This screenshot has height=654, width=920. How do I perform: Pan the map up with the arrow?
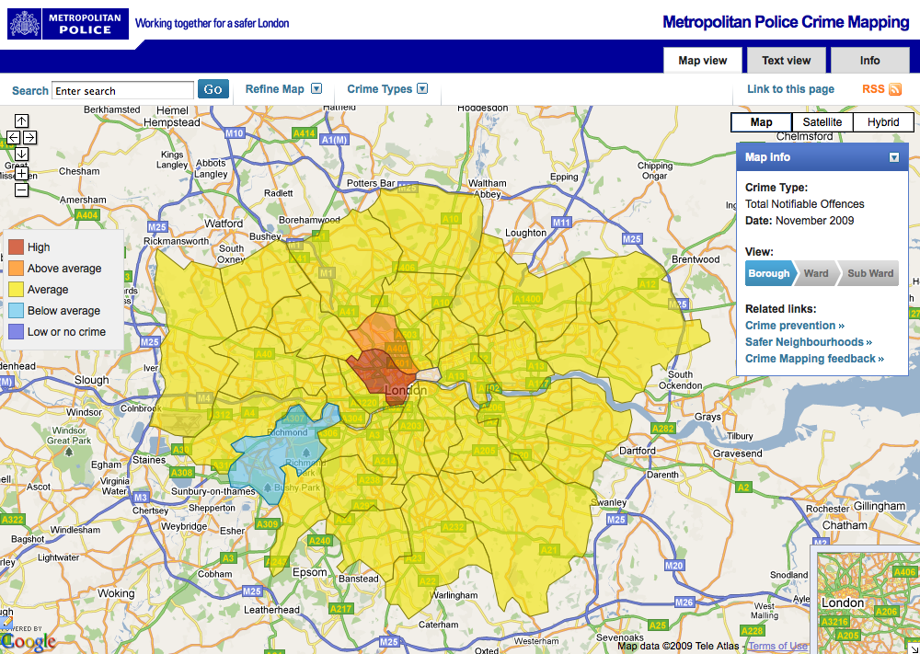pyautogui.click(x=21, y=120)
